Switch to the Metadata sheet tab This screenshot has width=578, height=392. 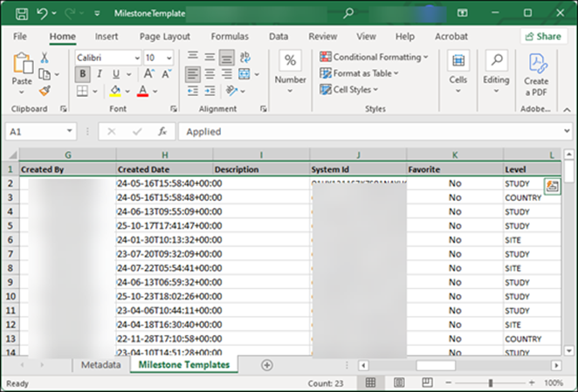(101, 364)
